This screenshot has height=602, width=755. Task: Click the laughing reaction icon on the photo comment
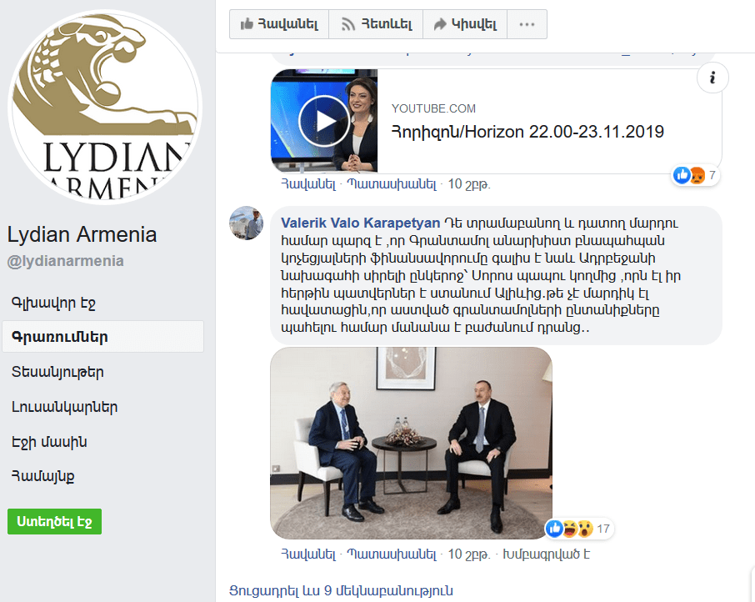click(x=570, y=529)
